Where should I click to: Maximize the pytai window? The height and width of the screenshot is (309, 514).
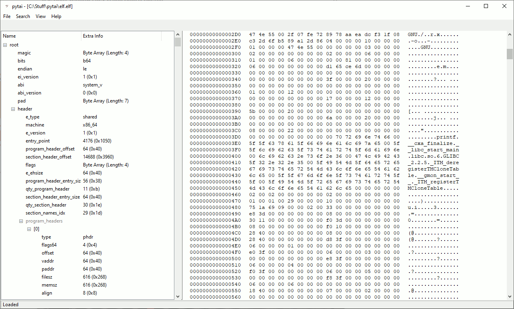coord(486,6)
